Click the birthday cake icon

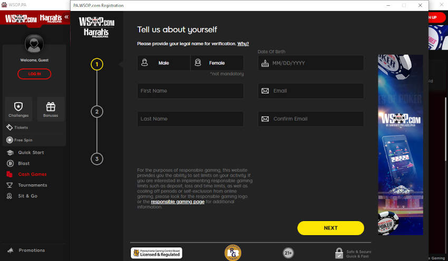265,63
